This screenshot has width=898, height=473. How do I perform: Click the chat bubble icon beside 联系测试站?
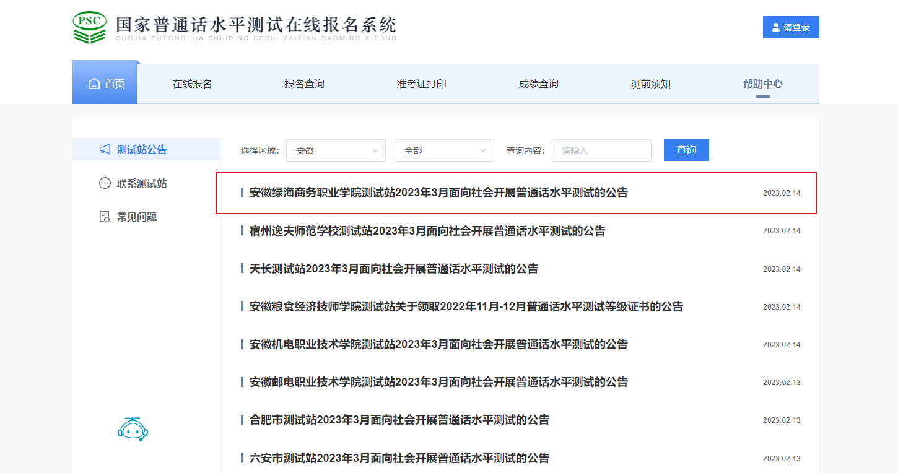click(x=105, y=183)
